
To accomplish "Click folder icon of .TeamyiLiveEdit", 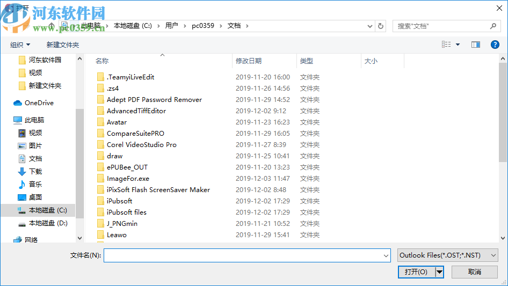I will [101, 77].
